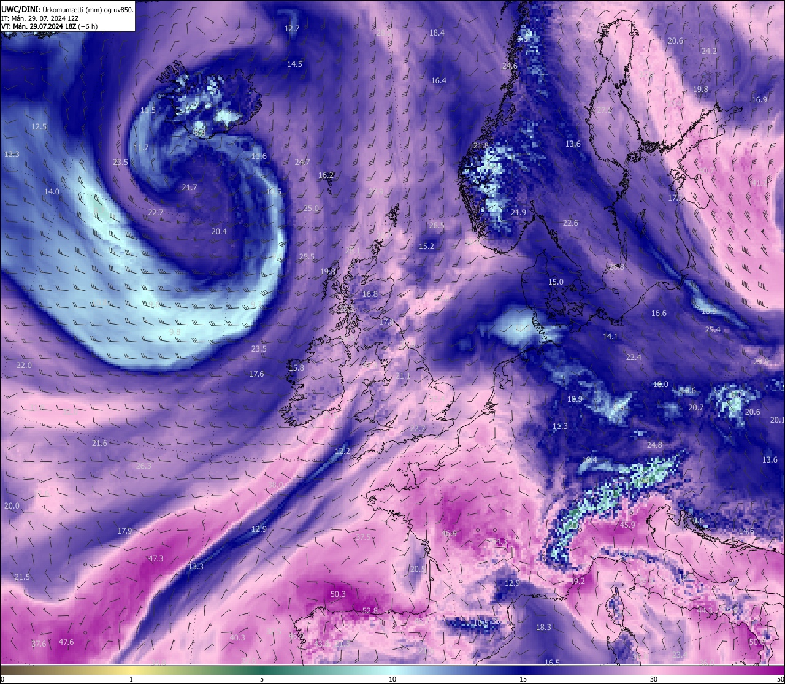Click the 21.6 map value
Viewport: 785px width, 684px height.
click(x=99, y=443)
